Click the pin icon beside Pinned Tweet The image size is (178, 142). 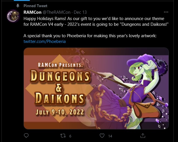point(18,6)
